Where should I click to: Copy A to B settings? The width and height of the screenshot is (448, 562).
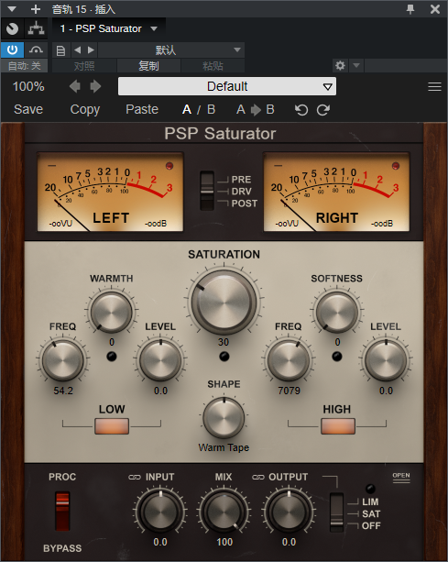tap(256, 109)
